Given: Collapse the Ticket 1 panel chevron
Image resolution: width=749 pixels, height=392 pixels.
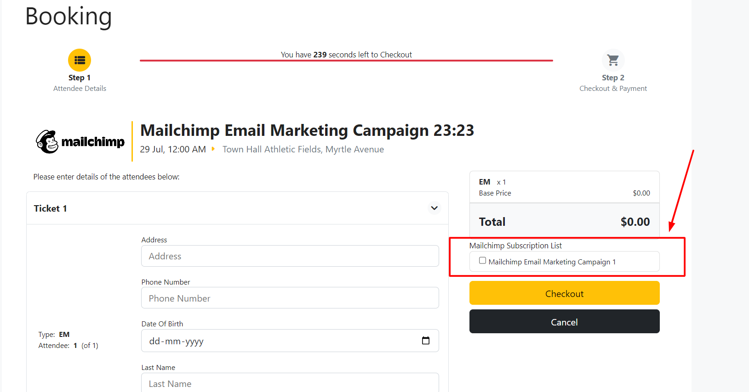Looking at the screenshot, I should (x=434, y=208).
